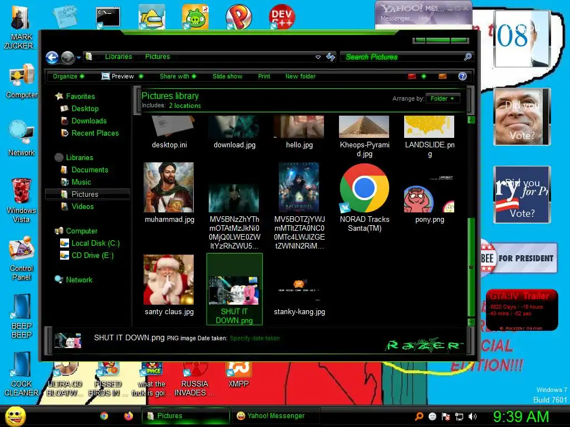Screen dimensions: 570x427
Task: Open the Videos library
Action: tap(82, 207)
